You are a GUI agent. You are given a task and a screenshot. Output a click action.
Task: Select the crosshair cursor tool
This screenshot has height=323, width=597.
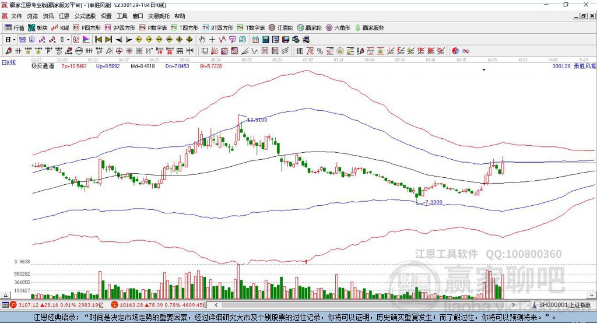click(x=212, y=40)
